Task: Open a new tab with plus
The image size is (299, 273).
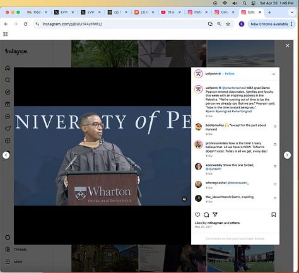Action: pos(269,13)
